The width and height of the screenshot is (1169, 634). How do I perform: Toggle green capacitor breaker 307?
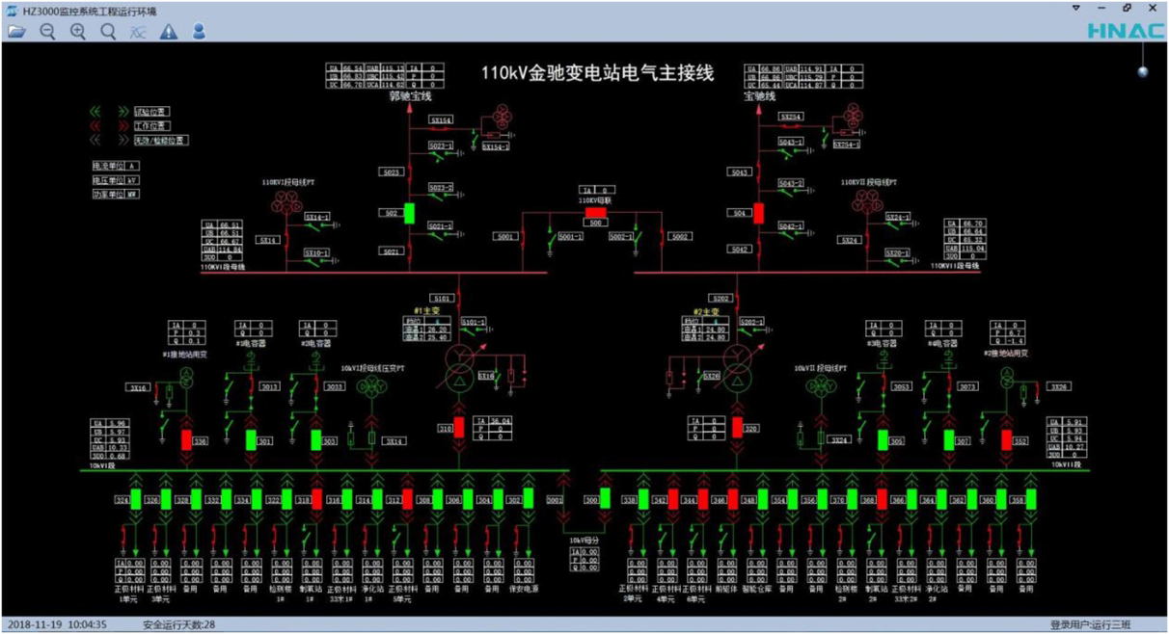click(947, 439)
